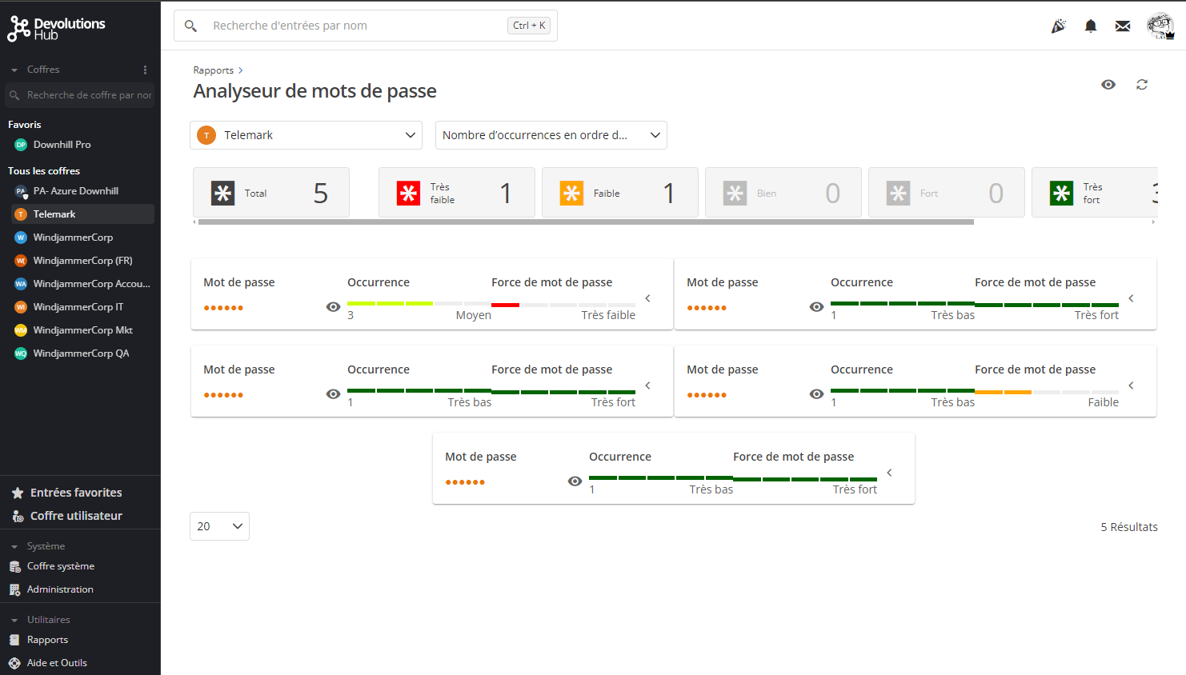Select WindjammerCorp vault in sidebar
Screen dimensions: 1186x675
pyautogui.click(x=83, y=238)
